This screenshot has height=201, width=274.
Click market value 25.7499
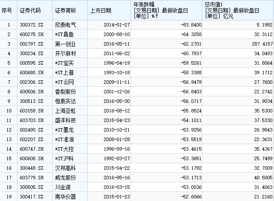coord(263,158)
